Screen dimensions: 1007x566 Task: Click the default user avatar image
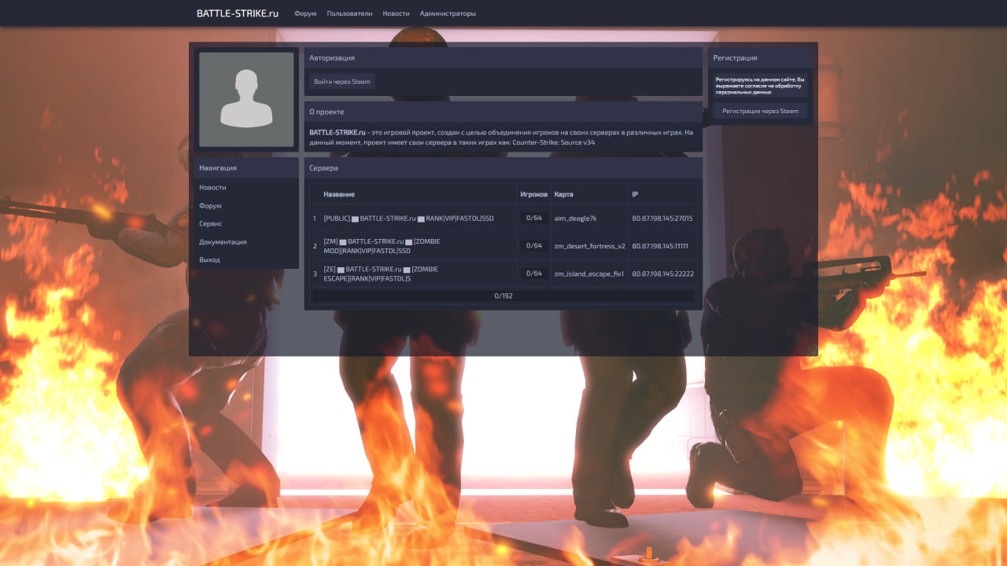246,99
